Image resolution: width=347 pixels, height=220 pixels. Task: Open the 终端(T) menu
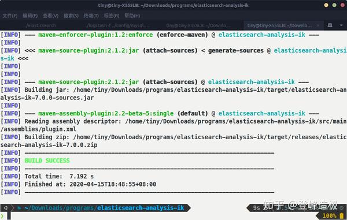click(x=91, y=16)
